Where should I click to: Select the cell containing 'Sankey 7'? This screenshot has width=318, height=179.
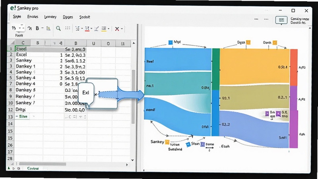[29, 103]
